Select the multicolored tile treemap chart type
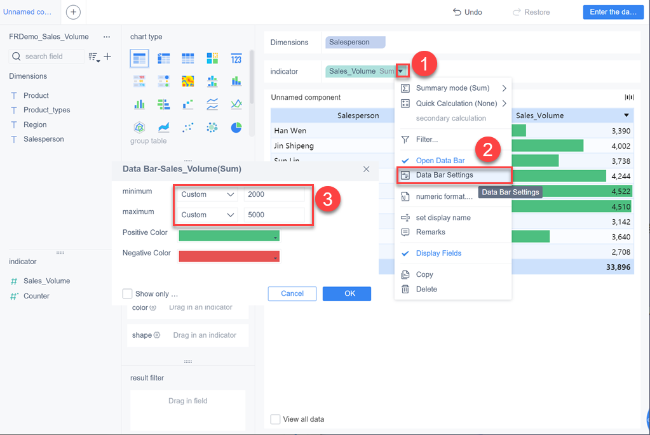The width and height of the screenshot is (650, 435). (212, 58)
